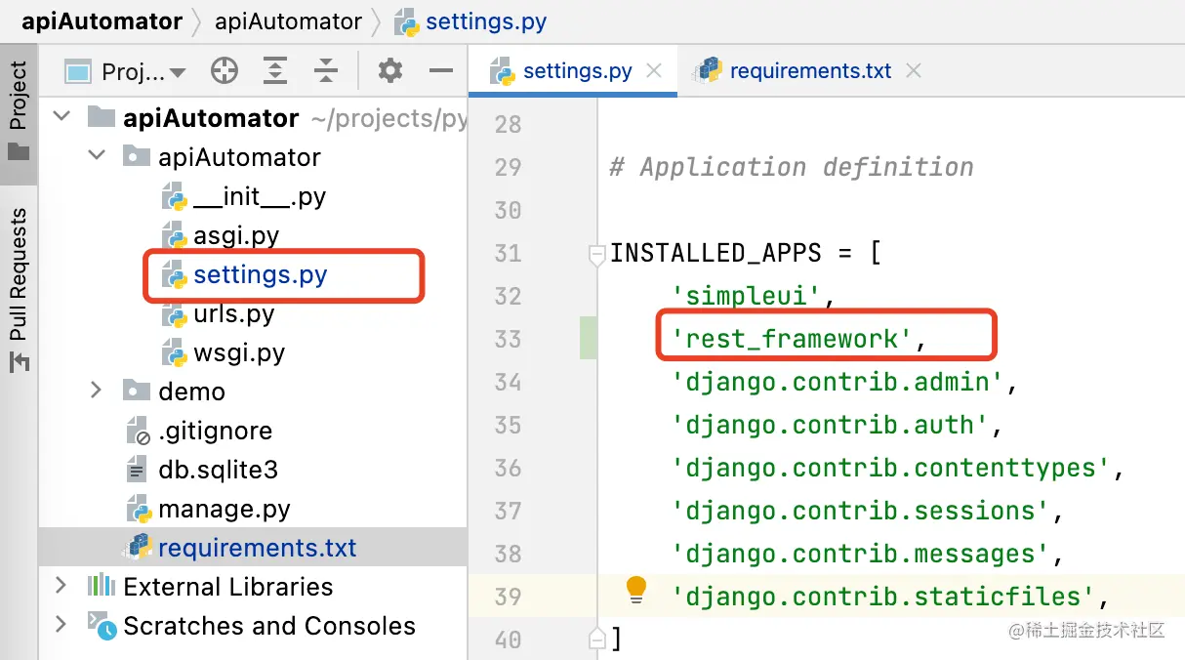Toggle the INSTALLED_APPS code fold marker
The image size is (1185, 660).
(x=596, y=255)
